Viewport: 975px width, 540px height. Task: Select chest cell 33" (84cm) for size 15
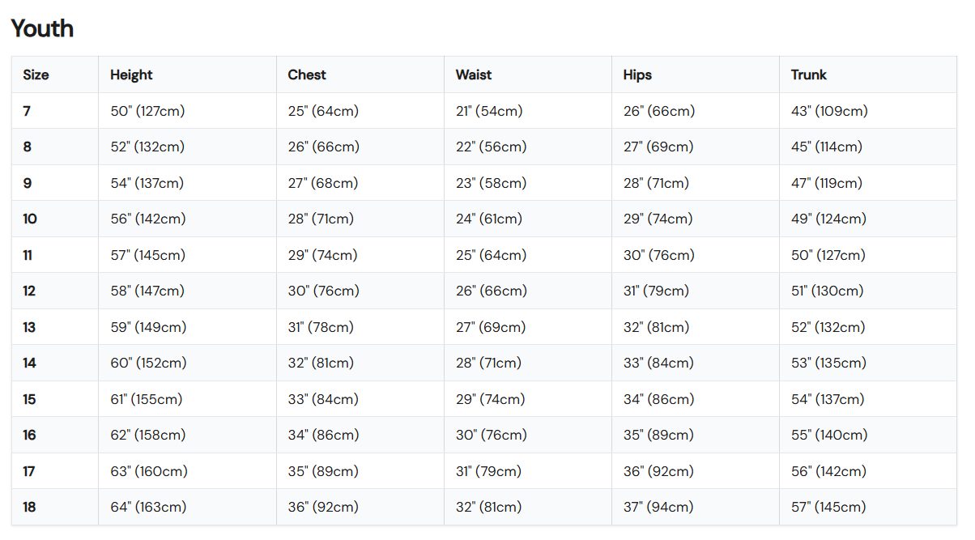(x=323, y=399)
